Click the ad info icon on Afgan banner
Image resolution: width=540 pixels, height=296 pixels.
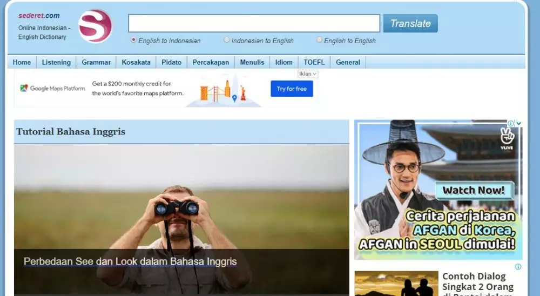pos(511,123)
